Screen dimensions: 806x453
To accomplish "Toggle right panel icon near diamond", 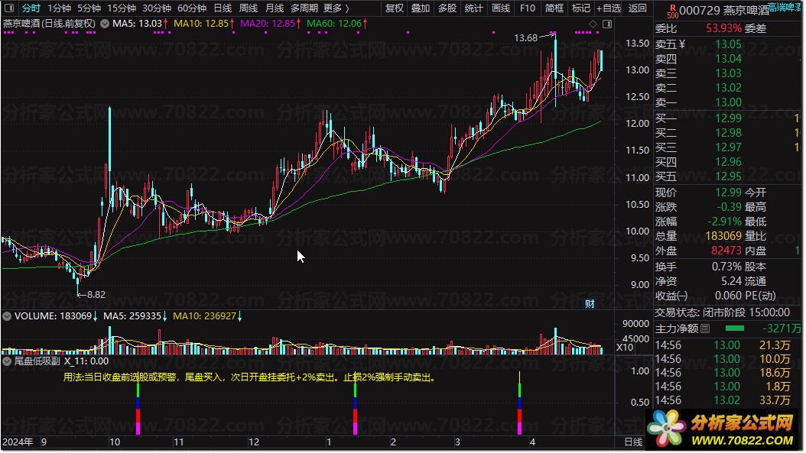I will coord(607,24).
